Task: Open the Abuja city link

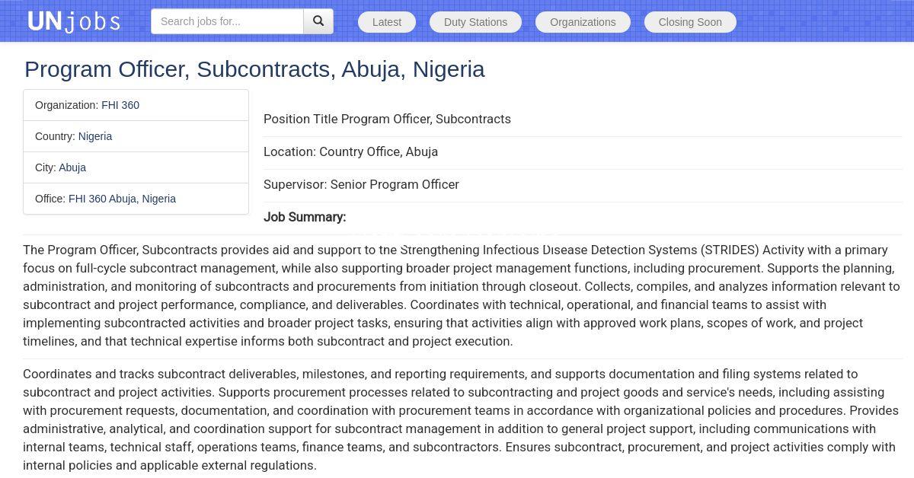Action: 72,167
